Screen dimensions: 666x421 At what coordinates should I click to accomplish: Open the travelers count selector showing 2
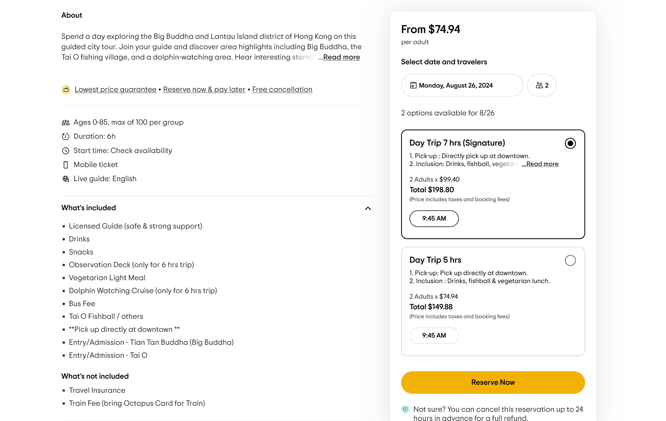coord(542,85)
